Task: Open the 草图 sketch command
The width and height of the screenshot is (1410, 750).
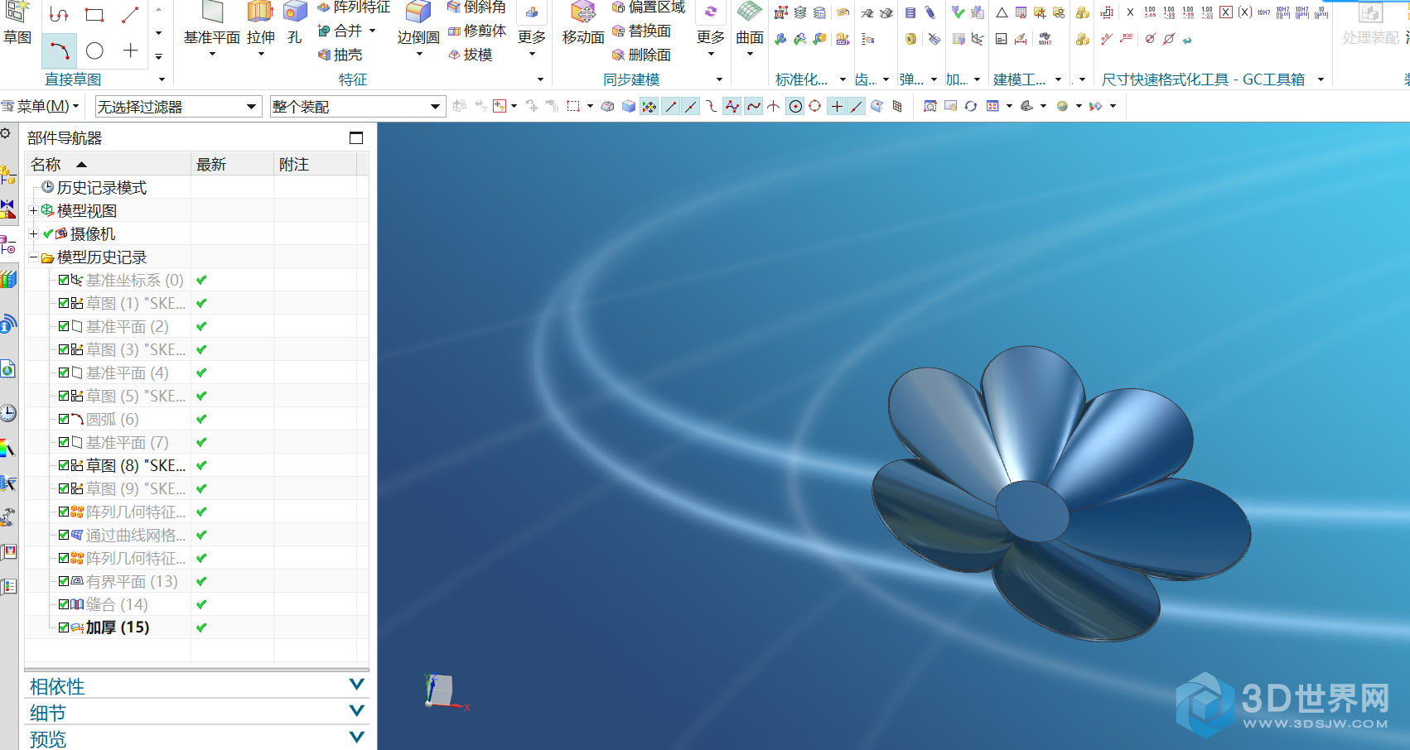Action: click(x=17, y=24)
